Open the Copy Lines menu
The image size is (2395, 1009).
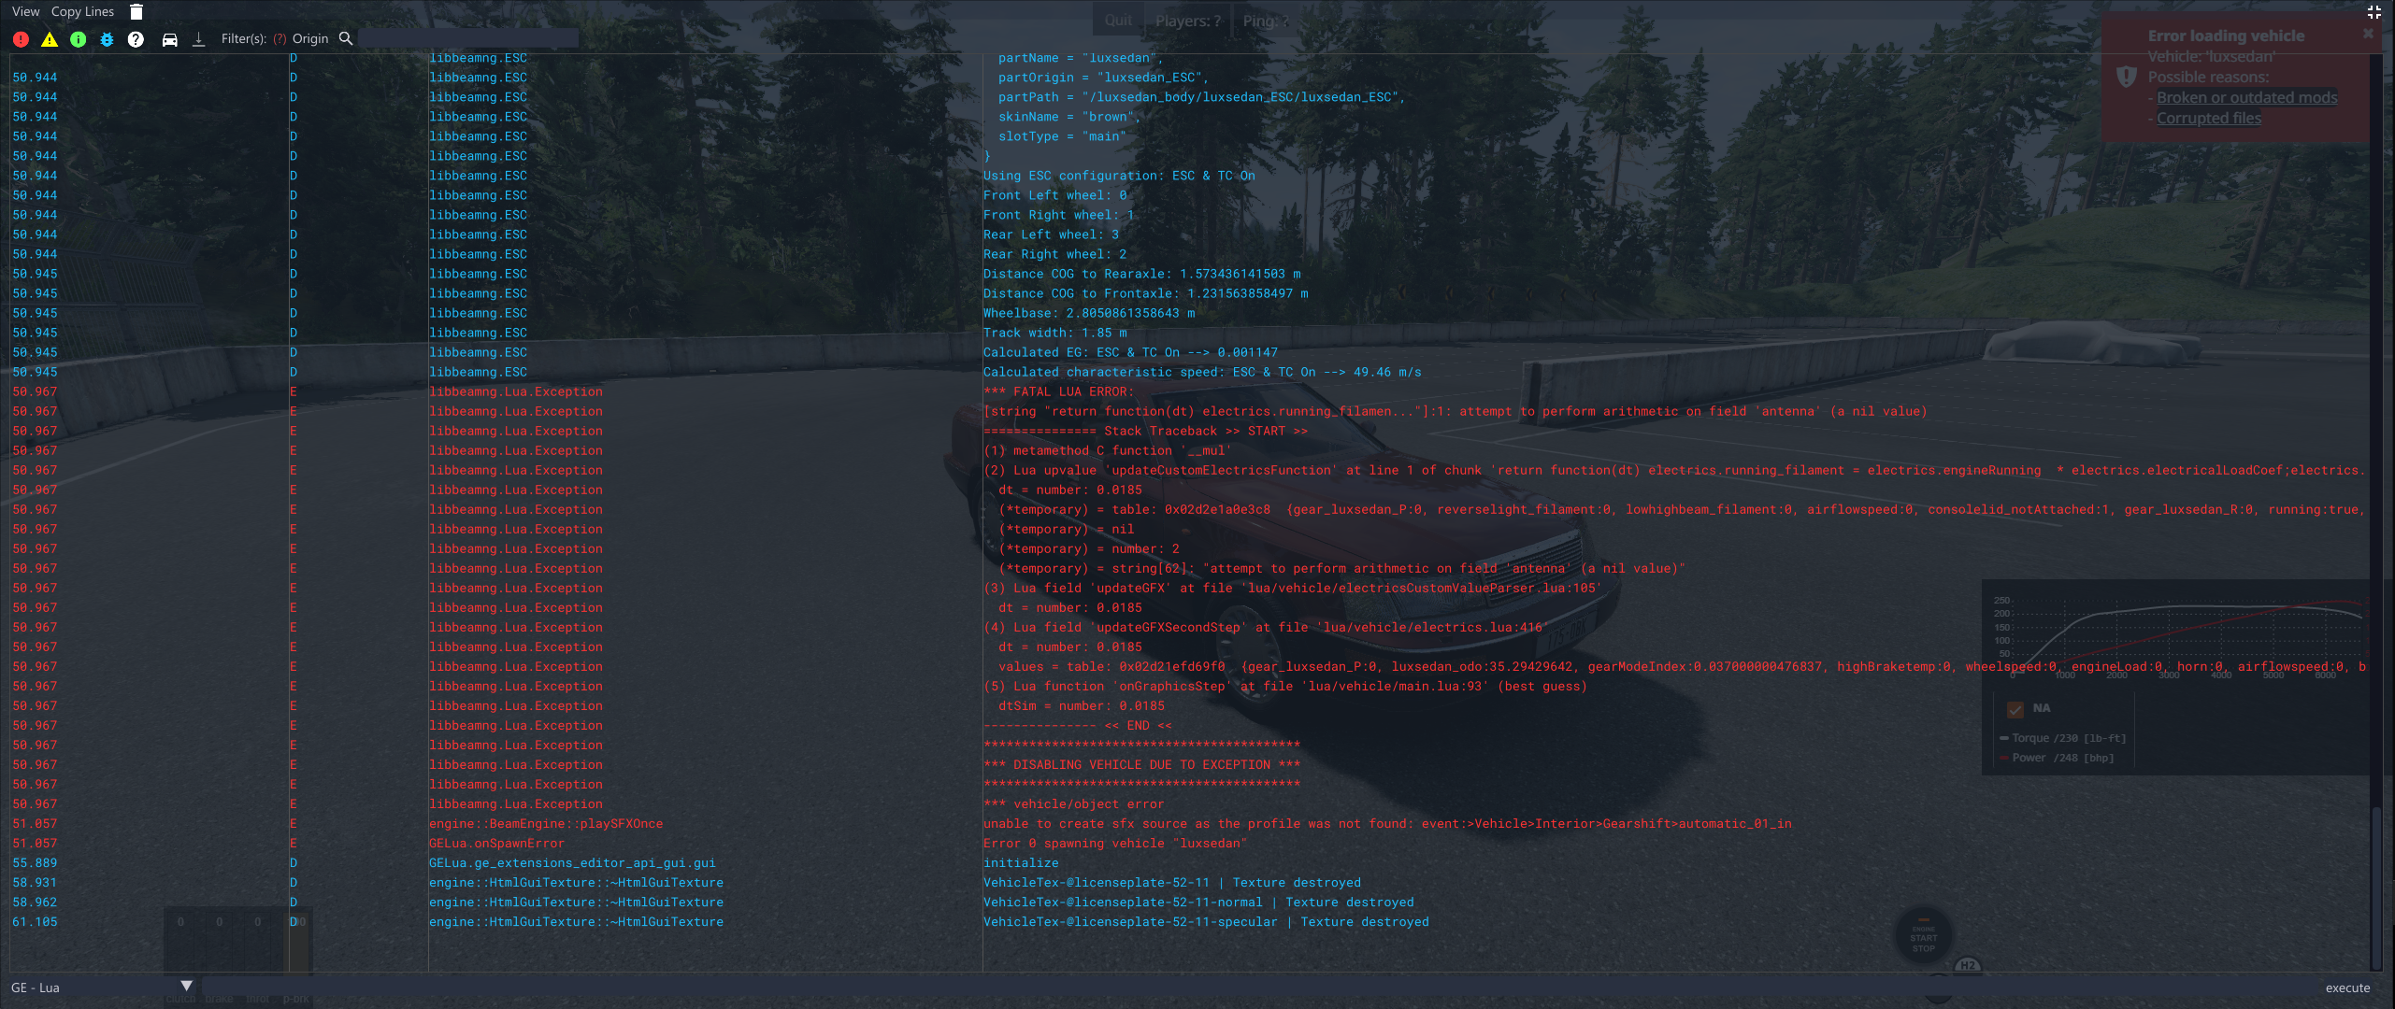[82, 12]
